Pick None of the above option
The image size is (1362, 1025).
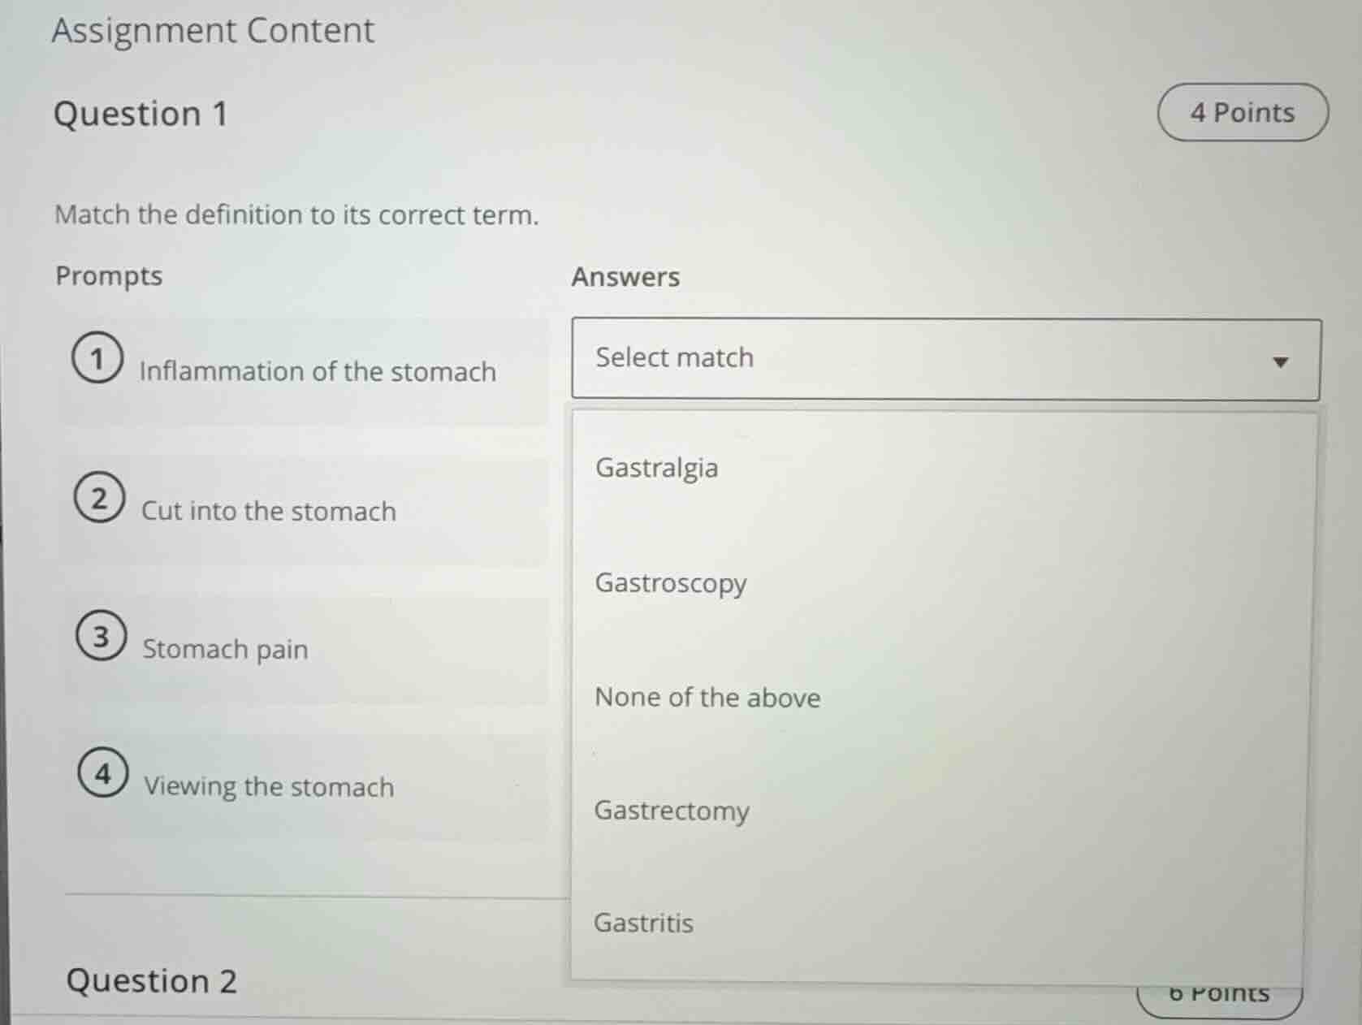pos(707,697)
